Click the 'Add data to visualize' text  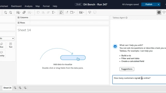63,64
